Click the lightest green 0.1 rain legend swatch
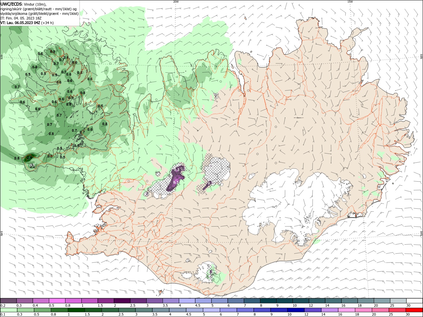 pos(9,310)
